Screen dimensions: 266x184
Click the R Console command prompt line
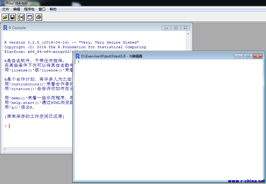click(7, 126)
